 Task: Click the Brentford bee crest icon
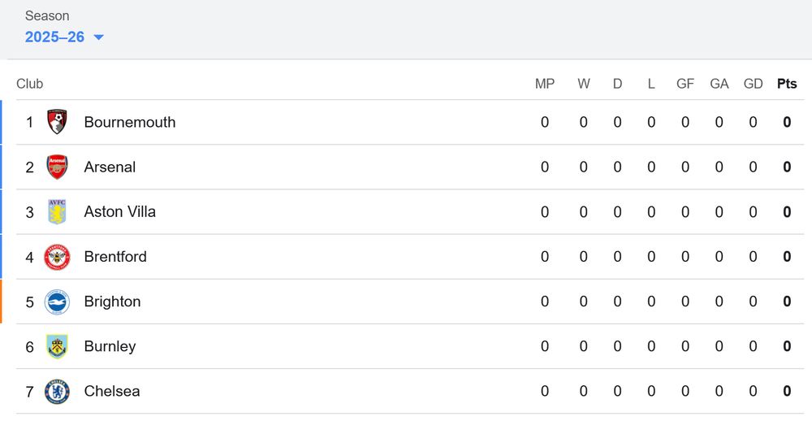click(57, 257)
